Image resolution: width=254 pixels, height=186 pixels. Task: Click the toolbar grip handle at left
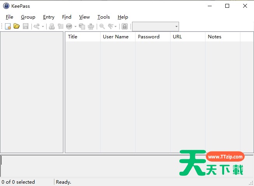point(2,26)
